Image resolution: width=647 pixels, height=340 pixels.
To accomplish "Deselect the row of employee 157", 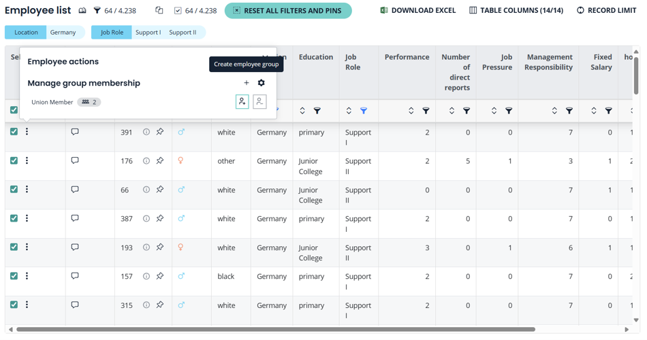I will pos(14,276).
